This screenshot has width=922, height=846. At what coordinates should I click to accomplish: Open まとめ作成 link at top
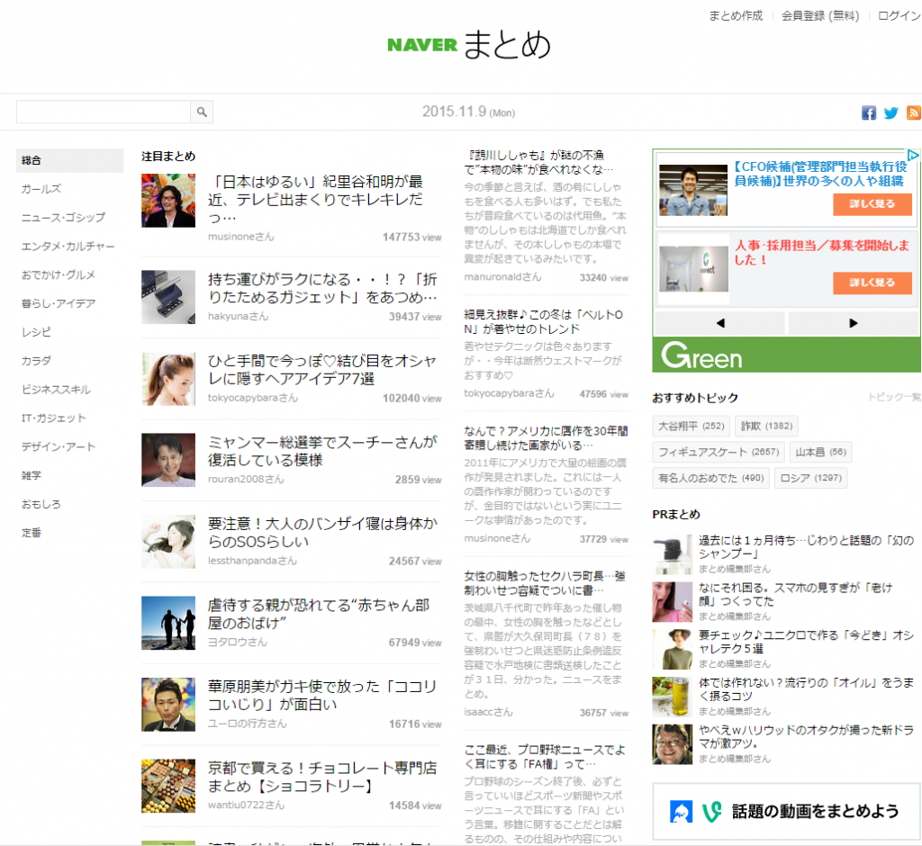point(736,16)
